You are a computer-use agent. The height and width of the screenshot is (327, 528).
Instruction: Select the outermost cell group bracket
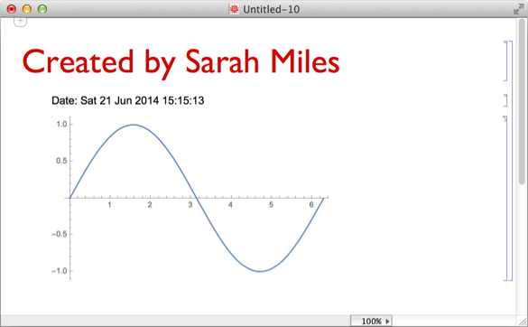[x=511, y=161]
